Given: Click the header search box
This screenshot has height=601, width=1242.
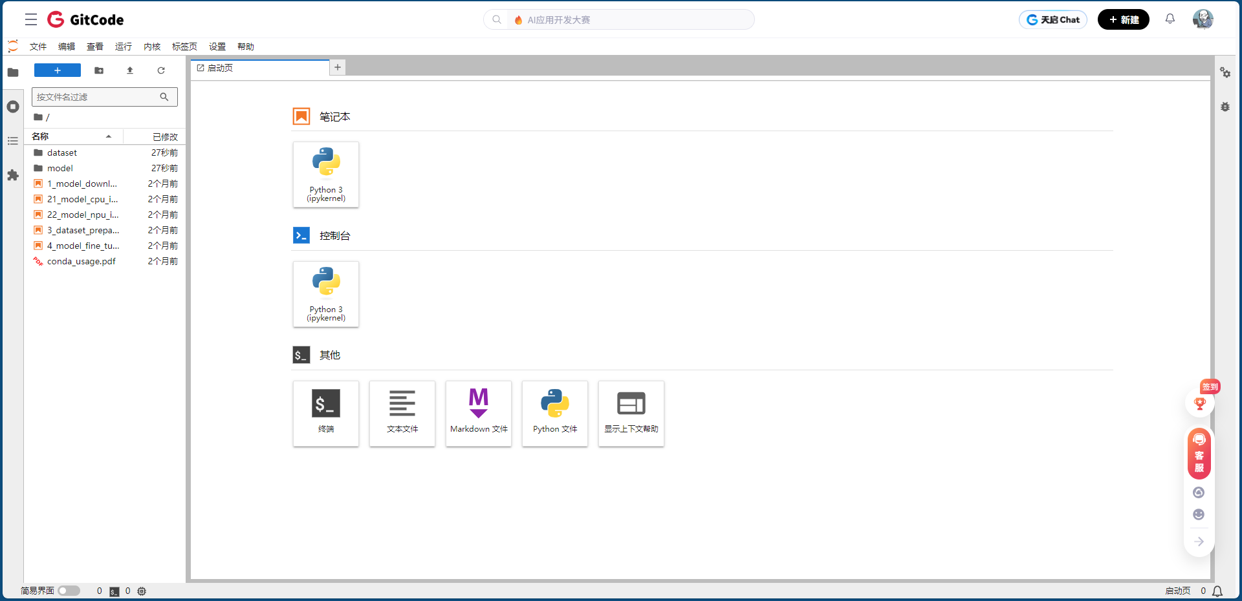Looking at the screenshot, I should pos(619,19).
